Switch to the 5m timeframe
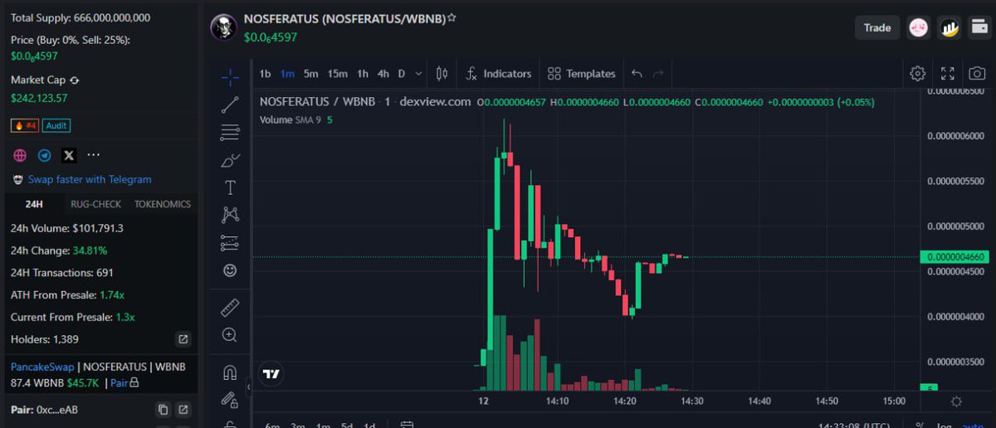 [310, 74]
